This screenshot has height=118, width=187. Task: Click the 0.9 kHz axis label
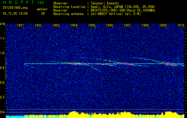tap(3, 68)
